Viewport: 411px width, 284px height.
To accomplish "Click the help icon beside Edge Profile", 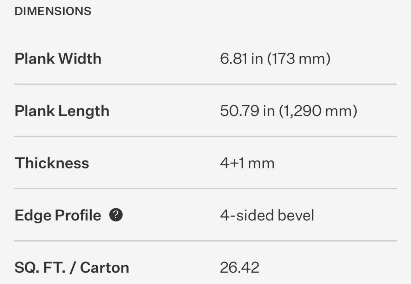I will [116, 215].
